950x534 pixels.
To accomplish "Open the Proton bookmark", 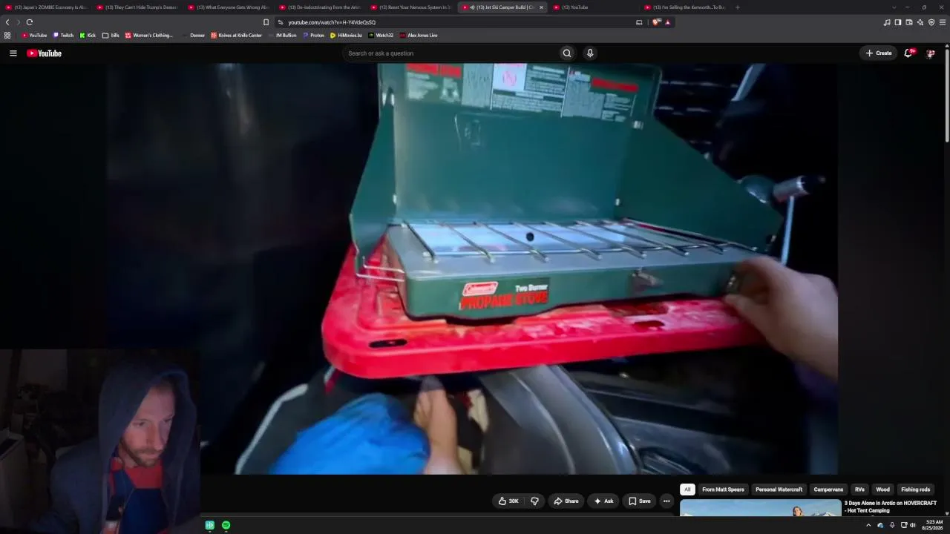I will click(x=313, y=35).
